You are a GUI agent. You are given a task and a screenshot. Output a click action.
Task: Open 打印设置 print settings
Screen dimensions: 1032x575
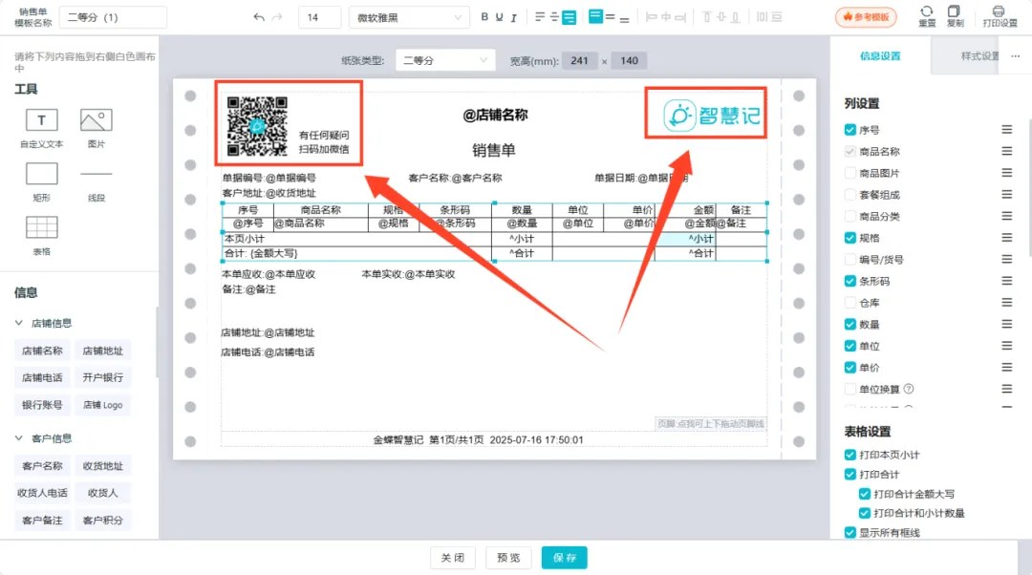coord(1000,16)
